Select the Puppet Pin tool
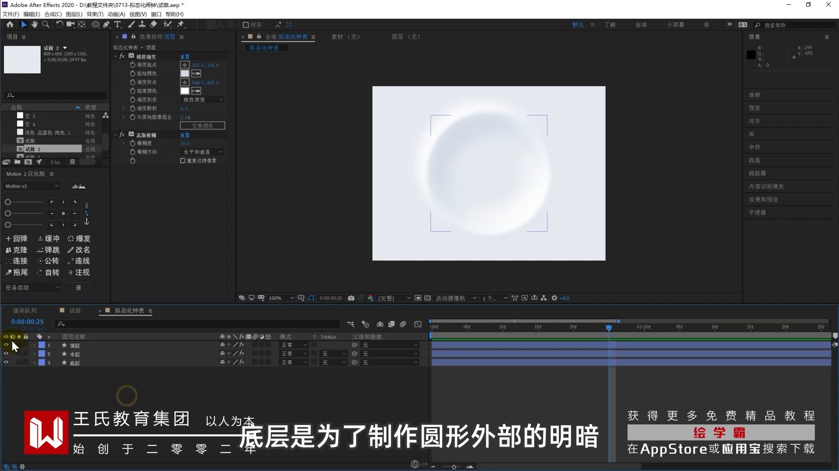839x471 pixels. click(x=180, y=24)
